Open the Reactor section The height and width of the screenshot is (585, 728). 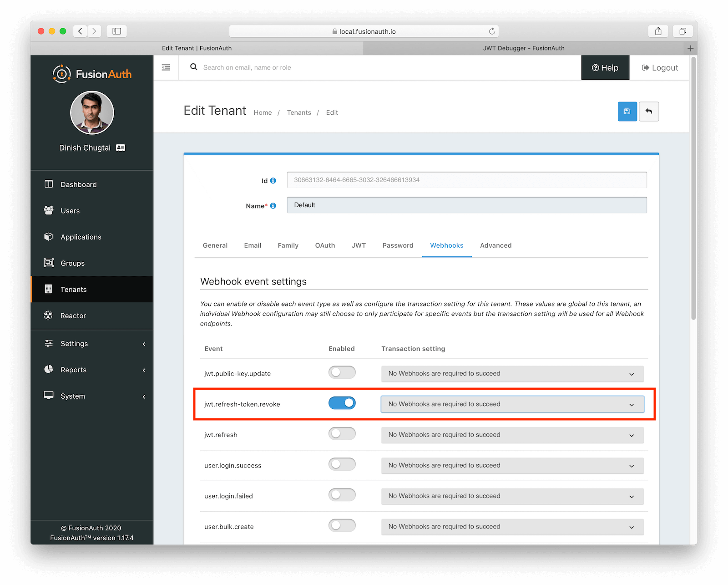[x=73, y=315]
